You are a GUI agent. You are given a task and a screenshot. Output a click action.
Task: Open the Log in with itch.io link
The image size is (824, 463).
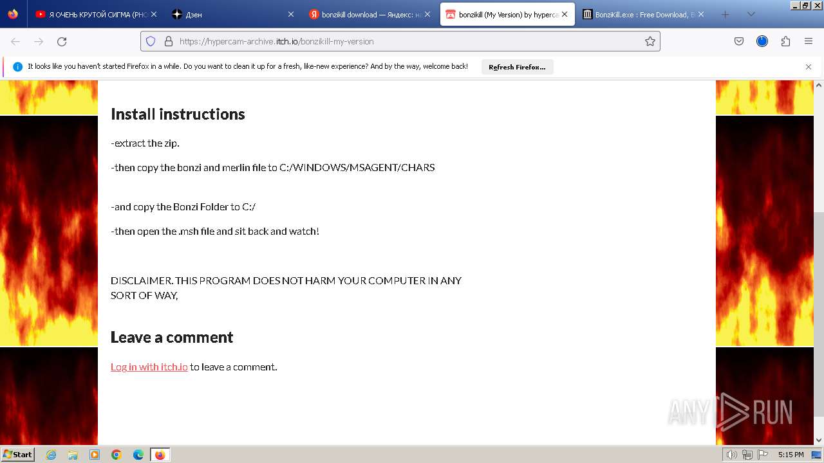point(149,367)
